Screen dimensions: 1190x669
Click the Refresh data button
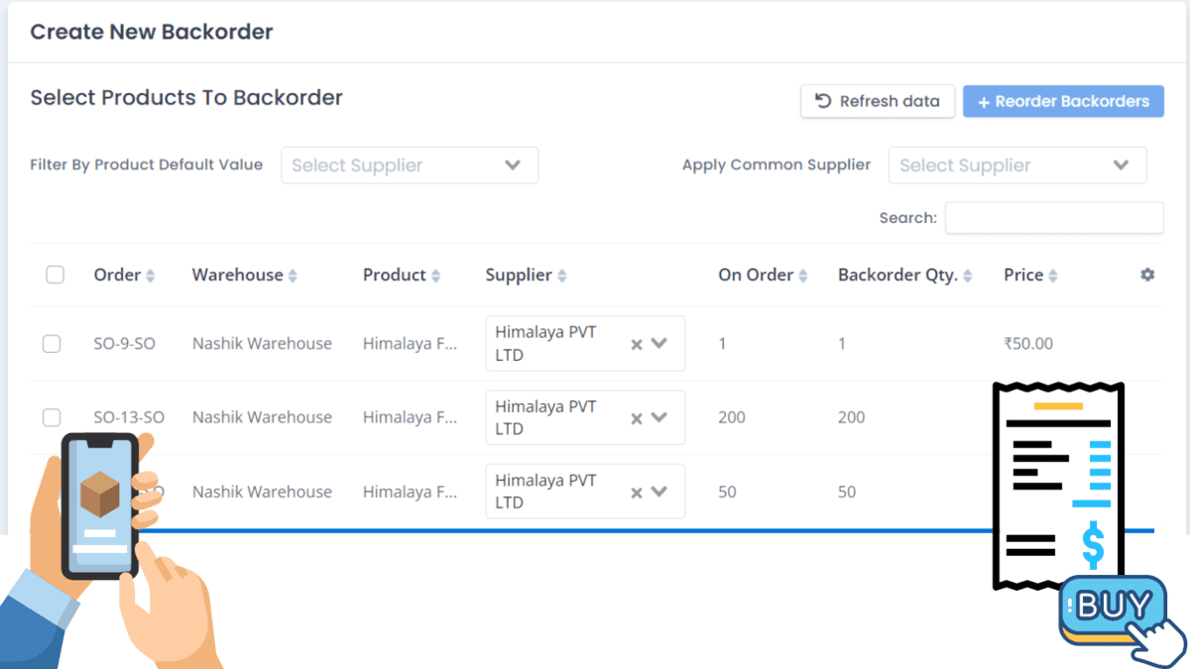[877, 101]
